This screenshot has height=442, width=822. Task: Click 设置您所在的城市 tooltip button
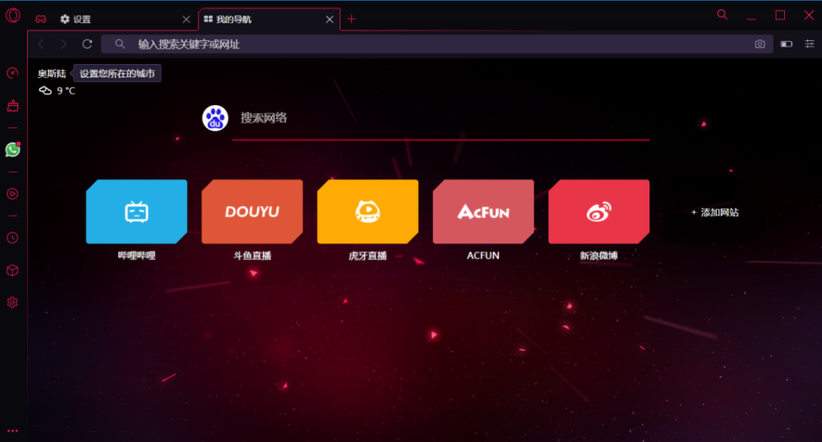pos(117,73)
